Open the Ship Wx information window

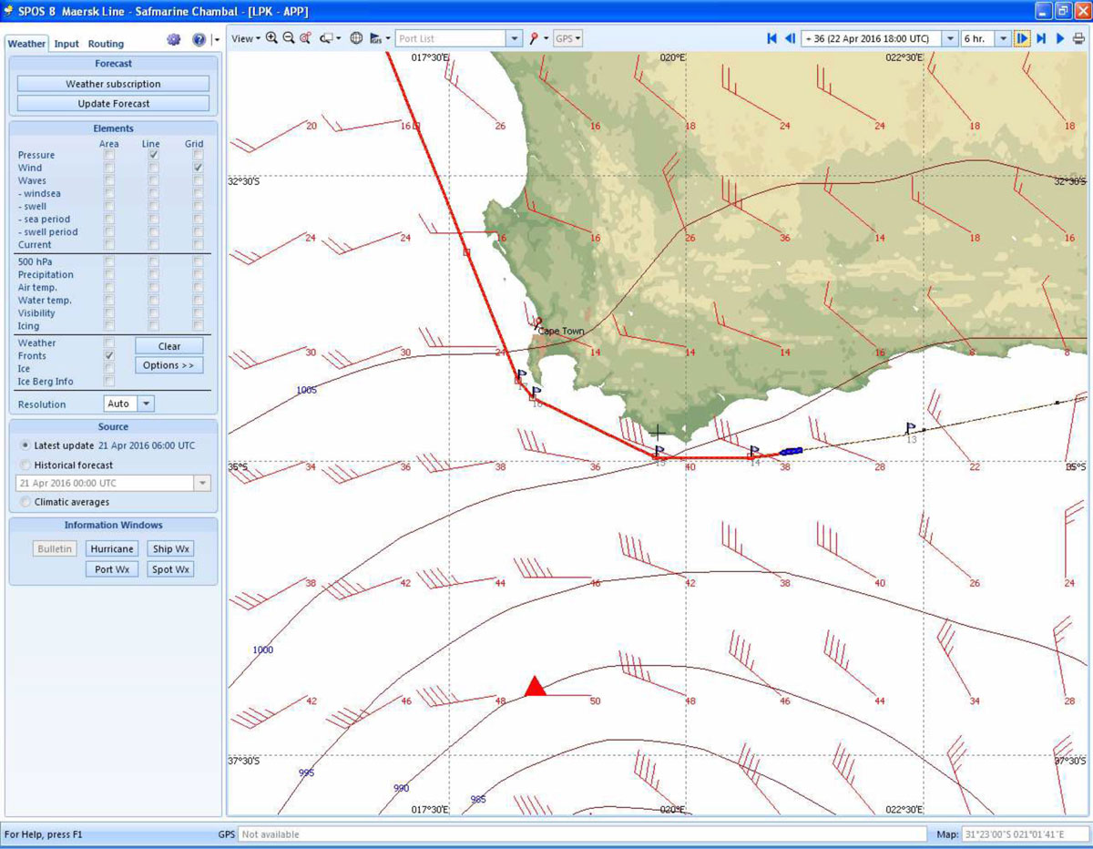point(170,549)
